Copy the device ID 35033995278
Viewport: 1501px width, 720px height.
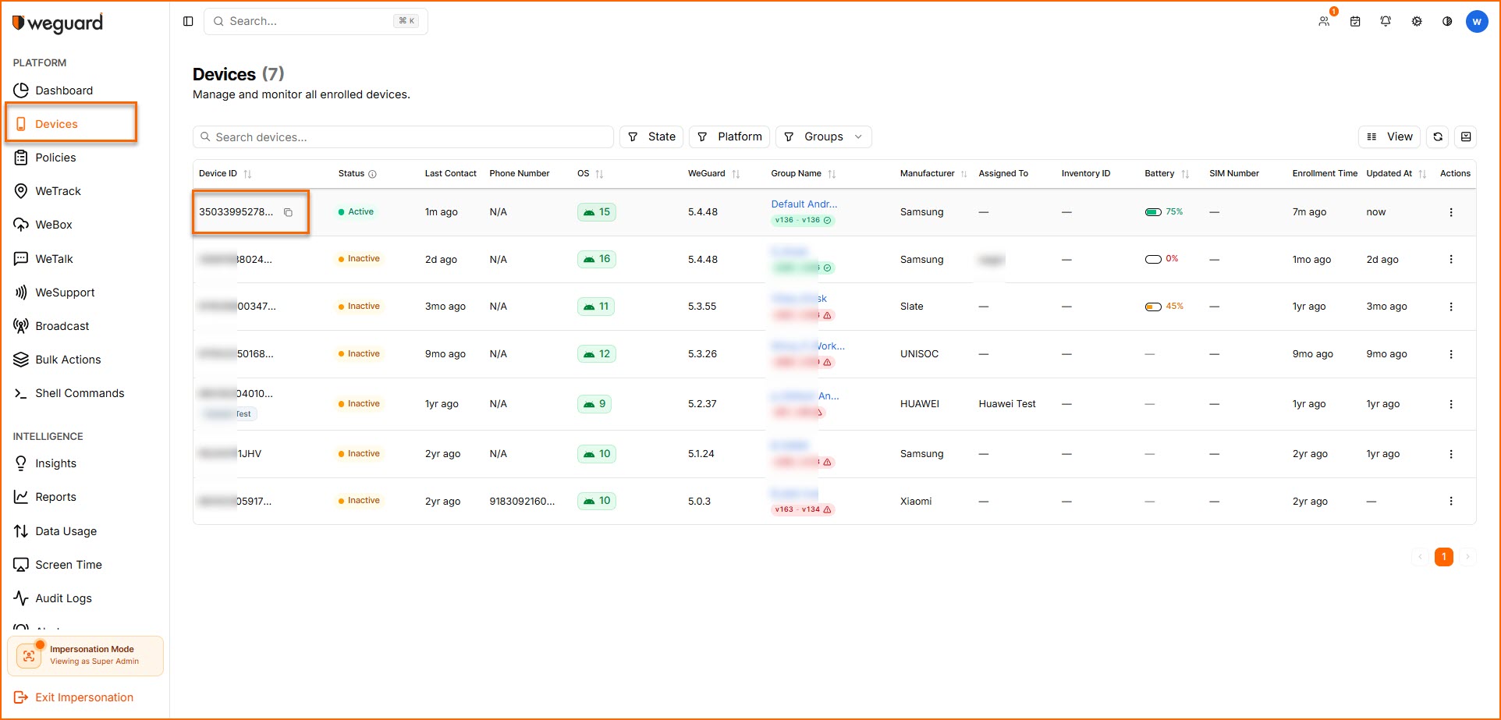coord(288,212)
